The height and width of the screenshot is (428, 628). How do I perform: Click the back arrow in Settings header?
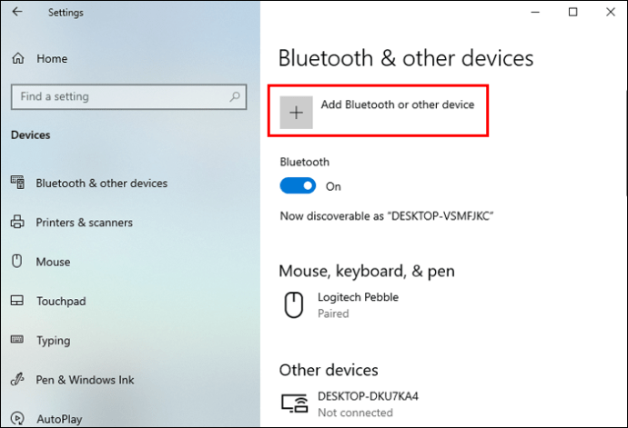click(x=17, y=12)
